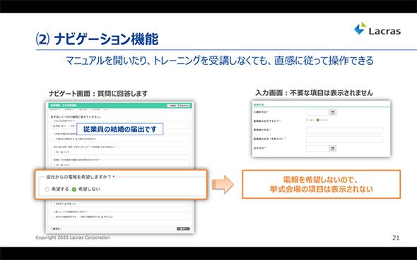Open calendar picker beside the first date field

pos(332,113)
